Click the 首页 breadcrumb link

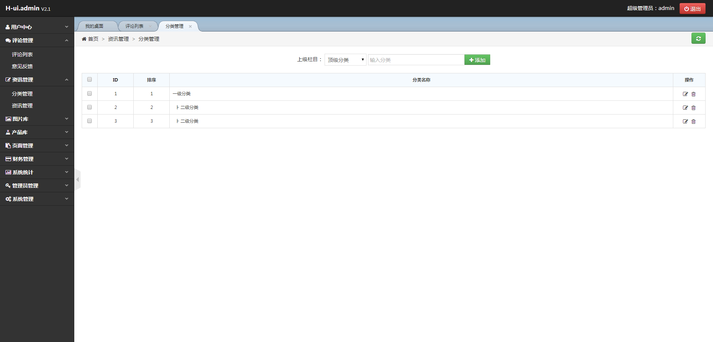pos(93,39)
